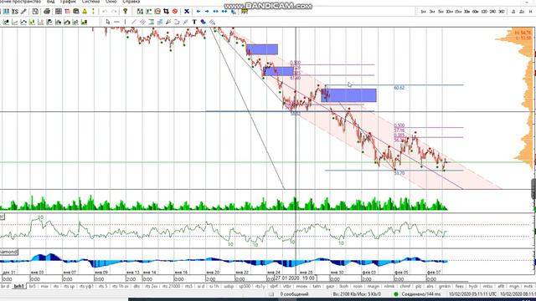Select the horizontal levels (Fibonacci) tool
The image size is (536, 301).
coord(151,22)
